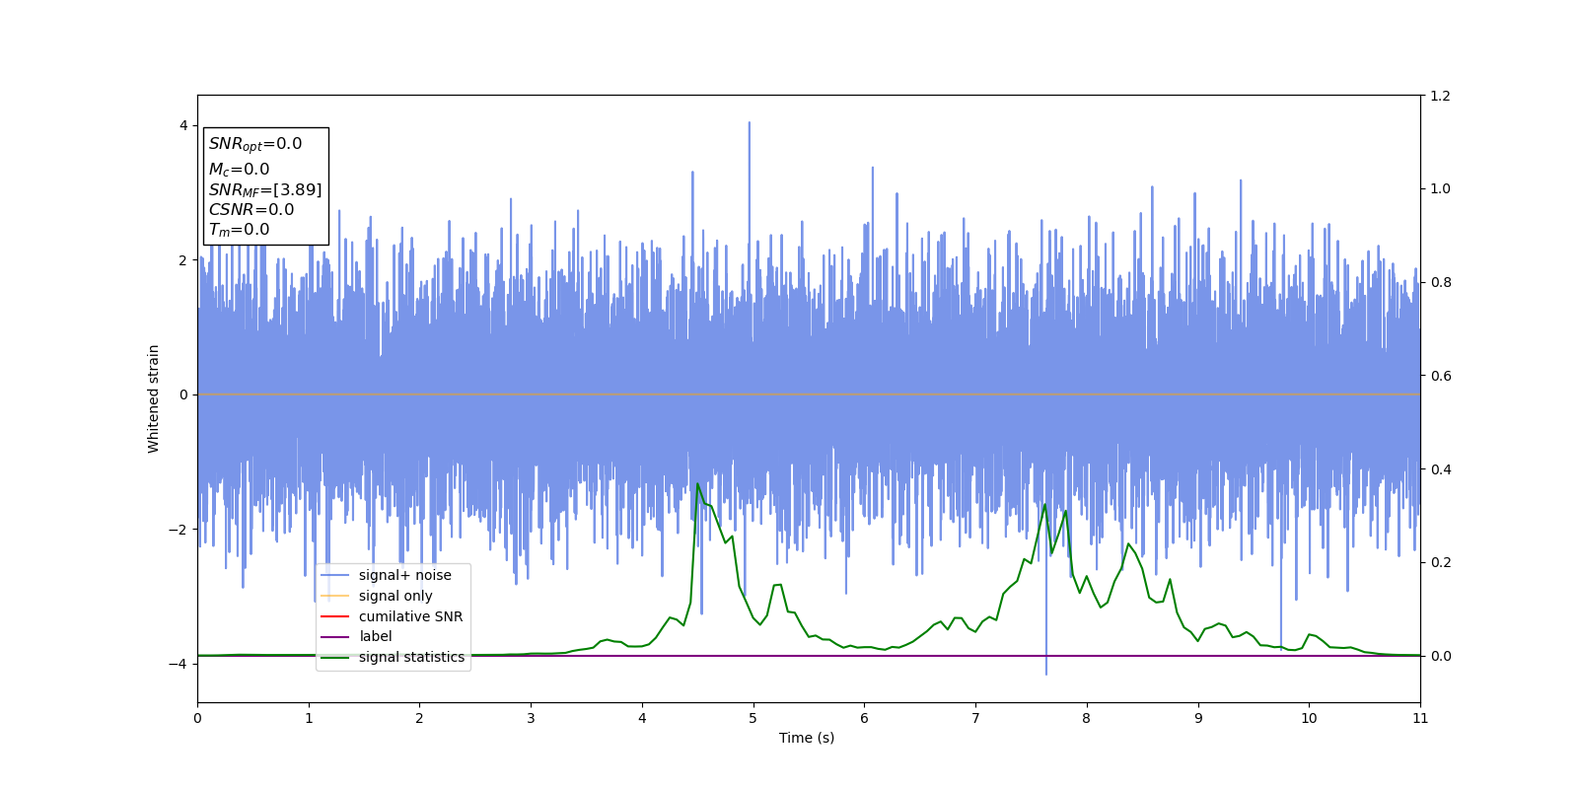1578x789 pixels.
Task: Click the red cumilative SNR legend line
Action: pos(335,616)
